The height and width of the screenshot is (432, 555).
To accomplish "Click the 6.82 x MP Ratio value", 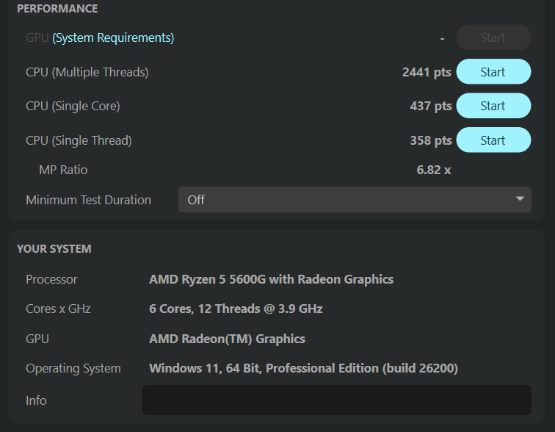I will click(x=434, y=170).
